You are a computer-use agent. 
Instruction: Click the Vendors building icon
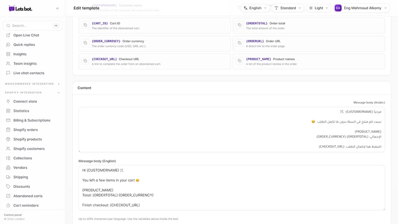click(x=8, y=168)
